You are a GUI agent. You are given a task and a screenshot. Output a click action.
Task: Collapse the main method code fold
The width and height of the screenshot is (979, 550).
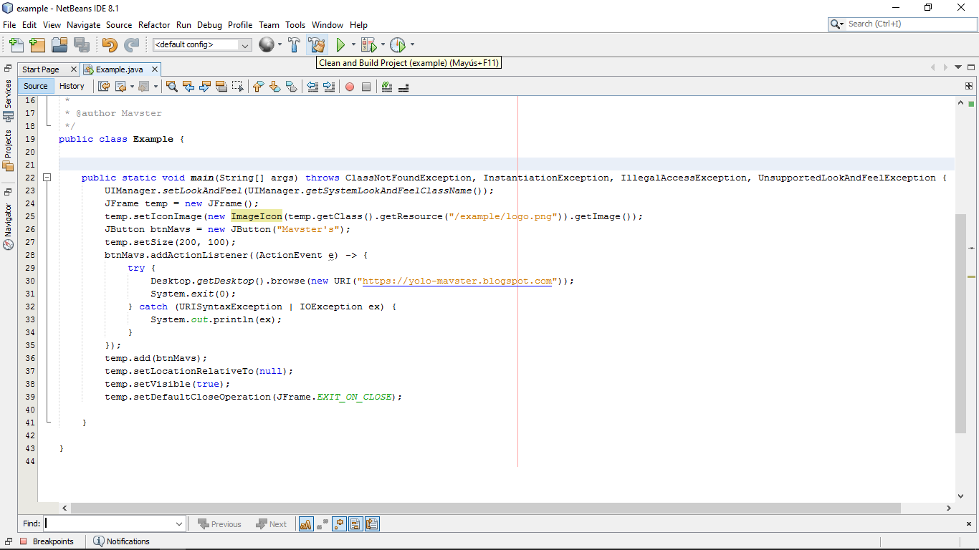coord(47,176)
